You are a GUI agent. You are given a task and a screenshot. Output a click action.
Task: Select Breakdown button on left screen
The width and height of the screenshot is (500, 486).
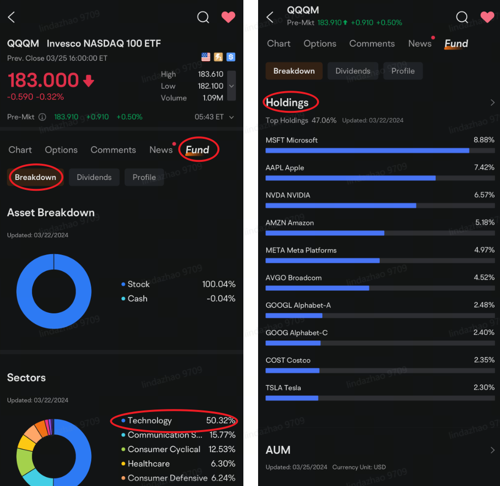[x=35, y=177]
